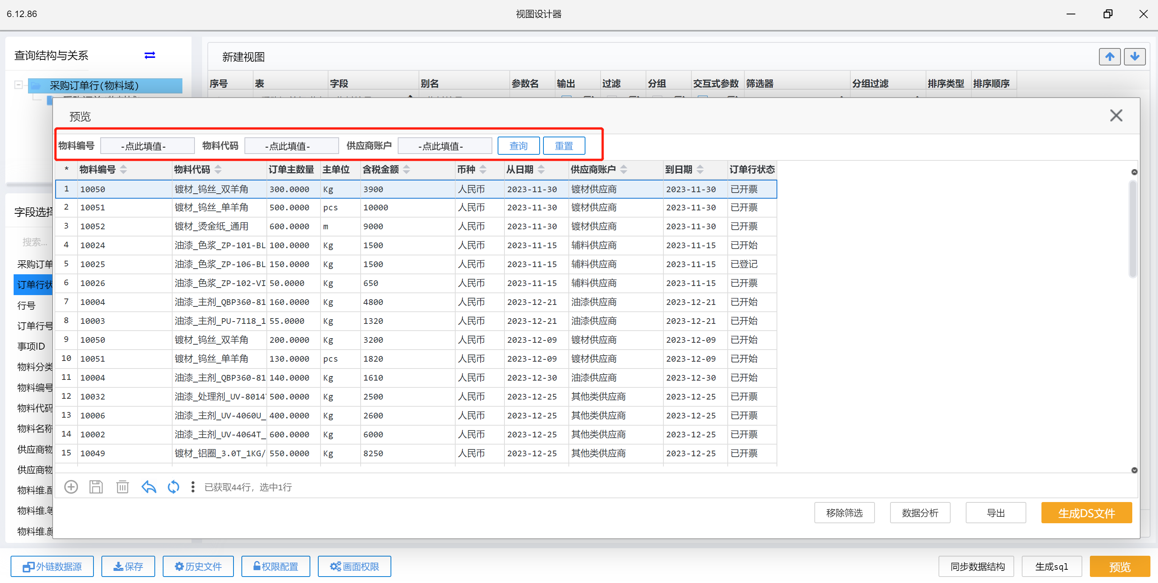Sort by 供应商账户 column

(x=624, y=169)
